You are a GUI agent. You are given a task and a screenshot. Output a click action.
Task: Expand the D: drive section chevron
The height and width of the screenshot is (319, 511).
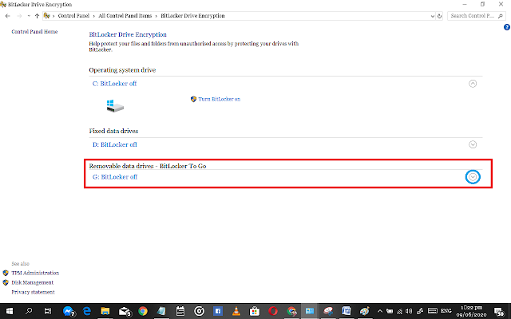[473, 144]
